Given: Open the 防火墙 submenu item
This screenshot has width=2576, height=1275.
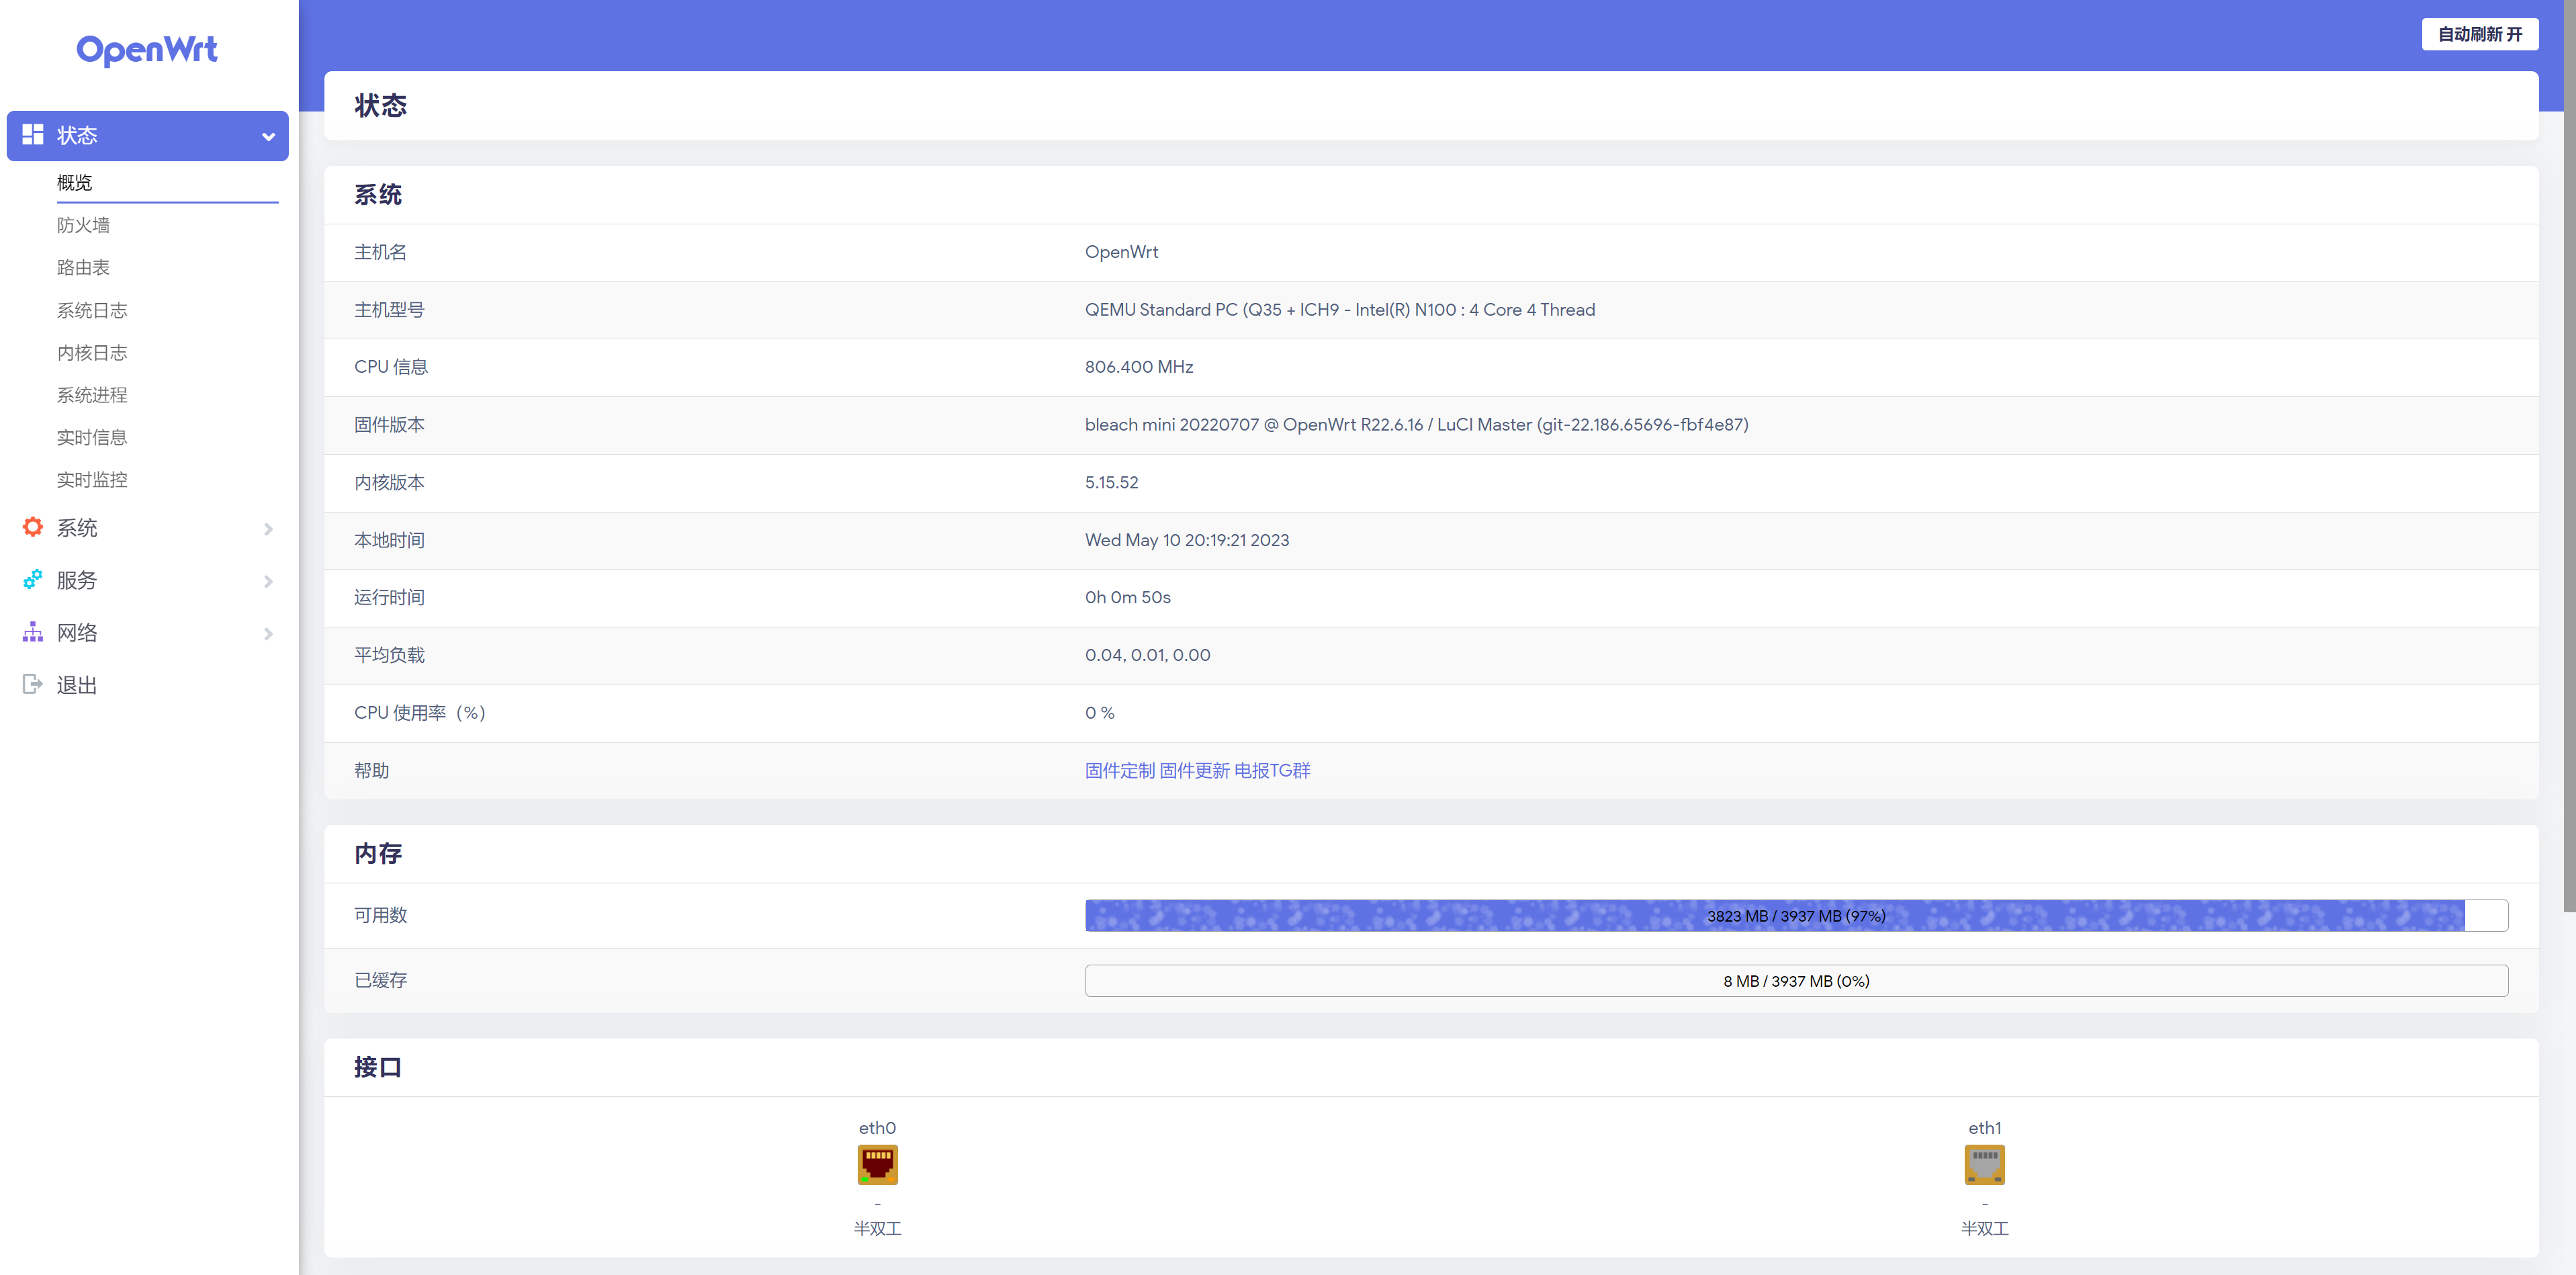Looking at the screenshot, I should tap(84, 225).
